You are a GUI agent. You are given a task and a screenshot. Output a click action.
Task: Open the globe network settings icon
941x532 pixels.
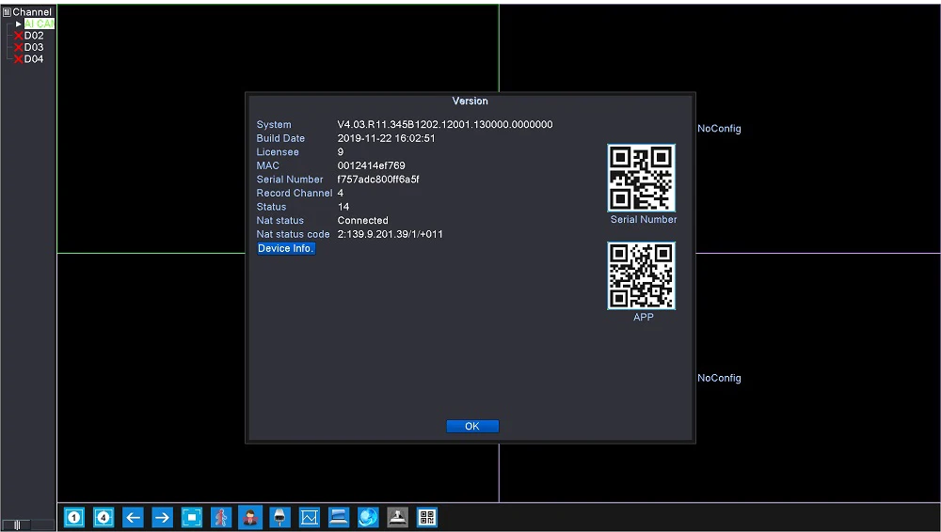click(x=368, y=517)
